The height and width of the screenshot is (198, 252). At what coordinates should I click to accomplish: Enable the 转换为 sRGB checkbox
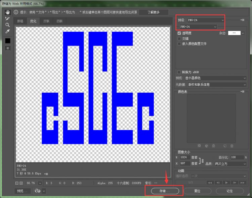179,72
